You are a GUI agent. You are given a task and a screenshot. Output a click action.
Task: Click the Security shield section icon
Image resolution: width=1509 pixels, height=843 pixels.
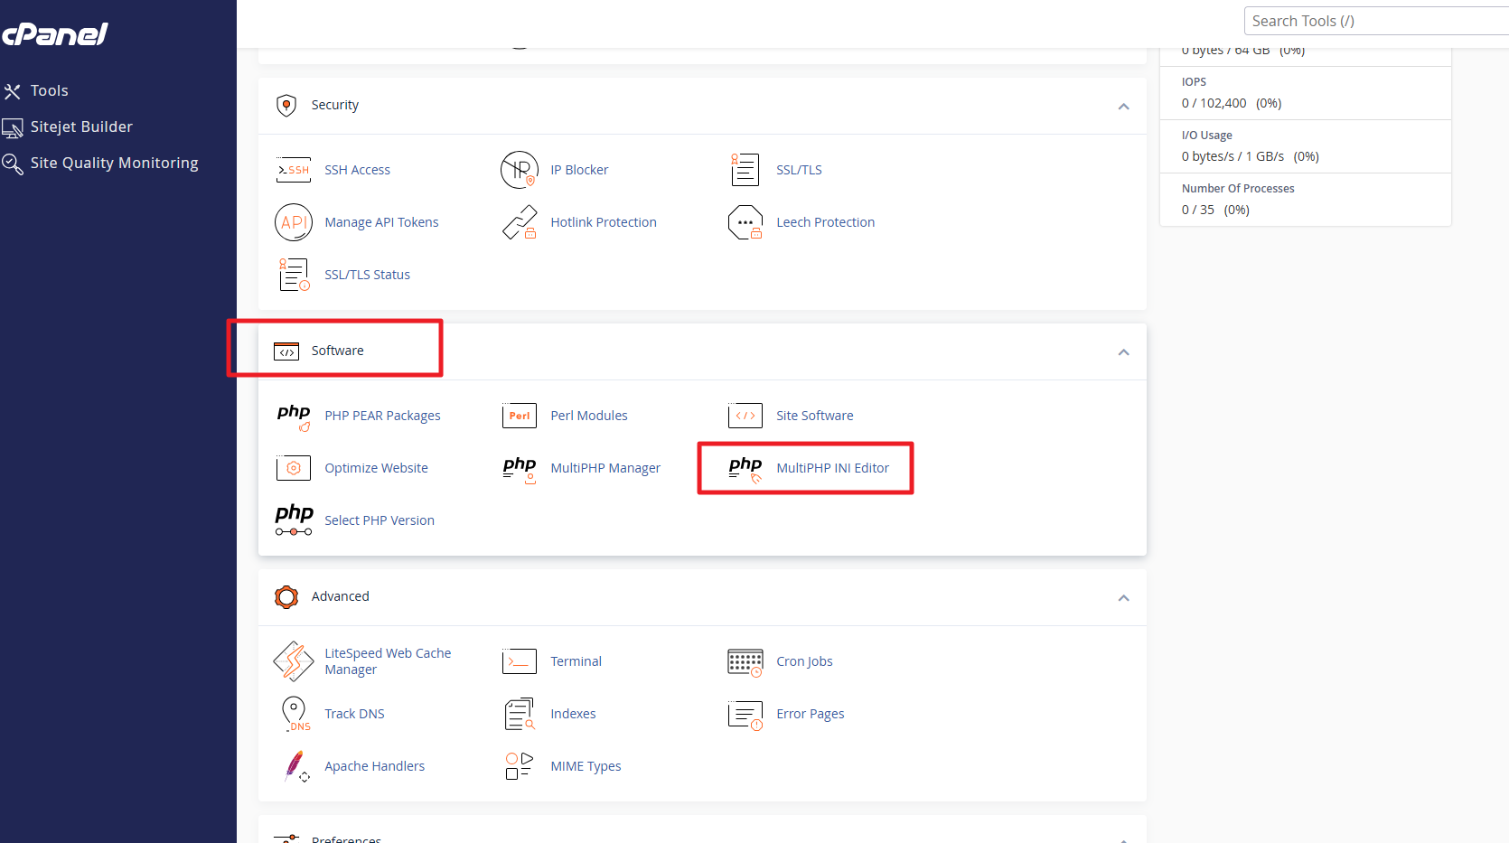[286, 106]
